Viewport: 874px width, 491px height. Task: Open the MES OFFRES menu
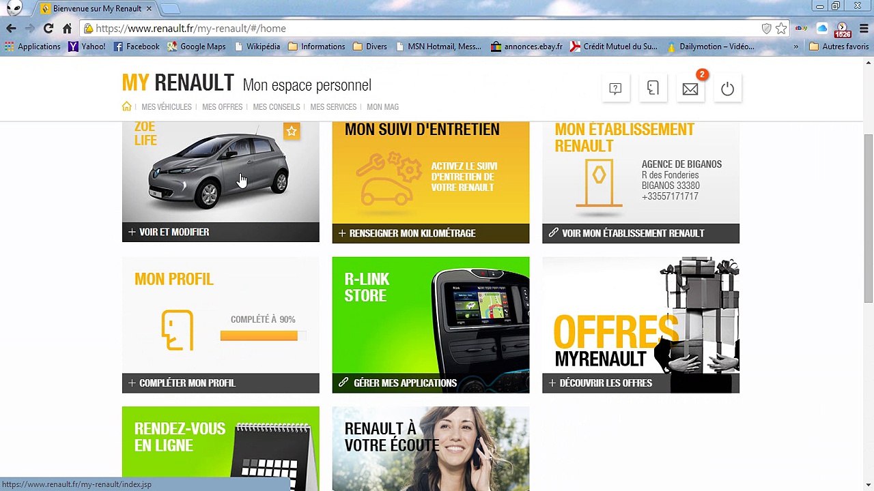222,107
